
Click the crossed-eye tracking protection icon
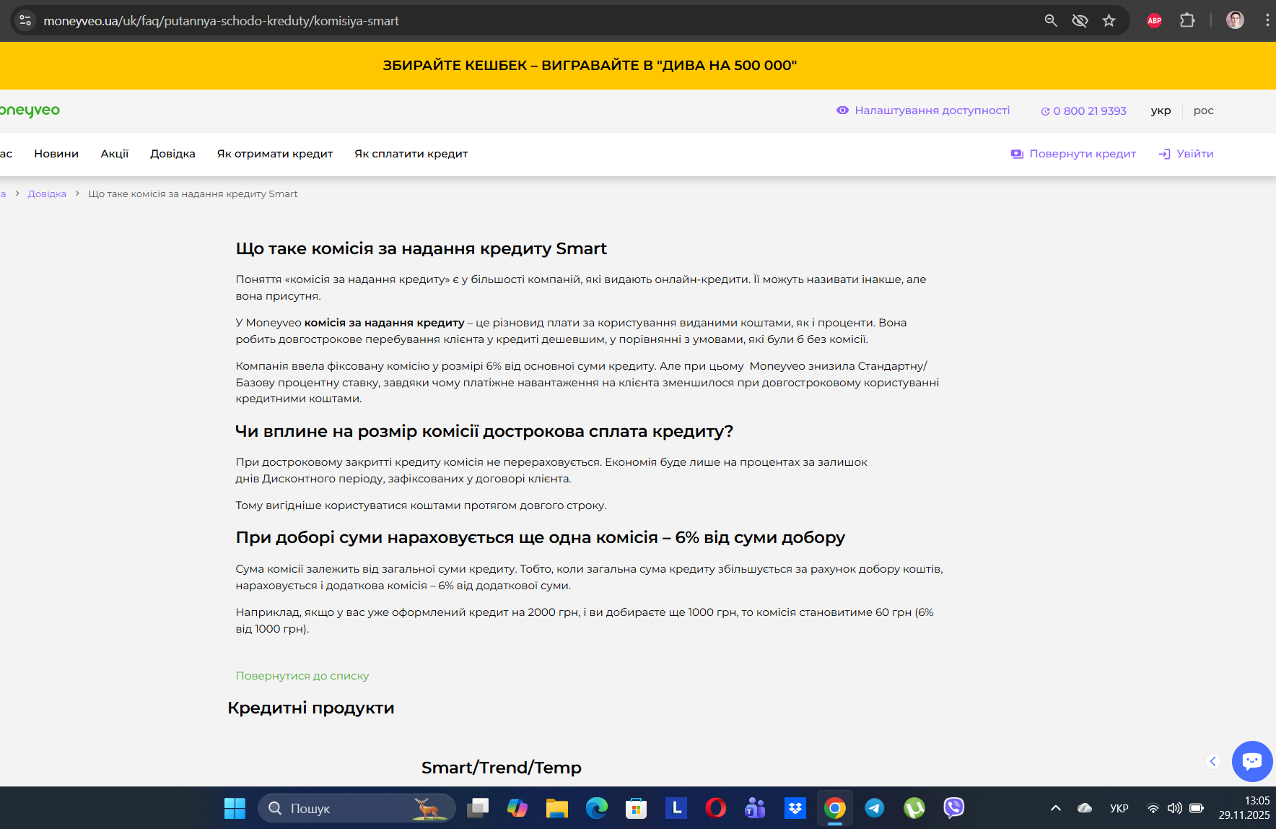[1080, 20]
